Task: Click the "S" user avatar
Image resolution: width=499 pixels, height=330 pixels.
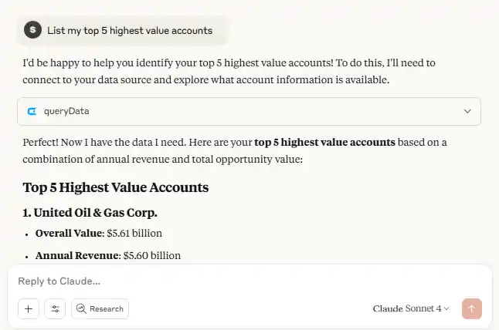Action: (32, 30)
